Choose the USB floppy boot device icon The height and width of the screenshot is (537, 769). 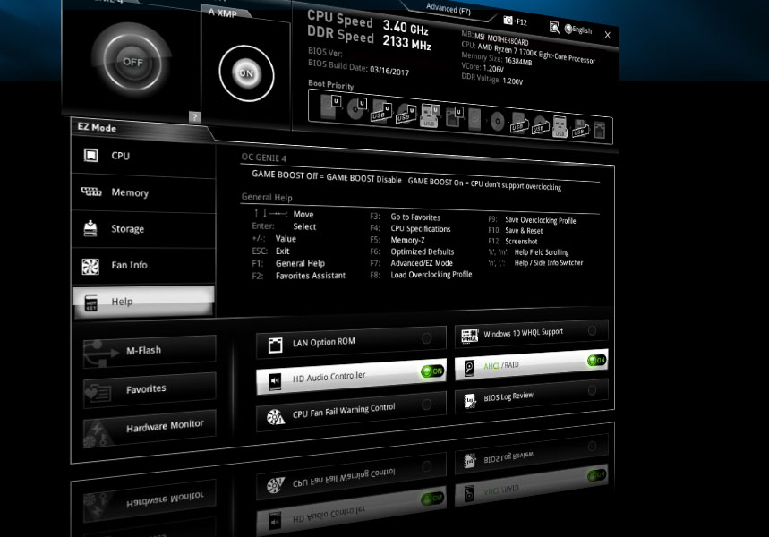tap(580, 129)
